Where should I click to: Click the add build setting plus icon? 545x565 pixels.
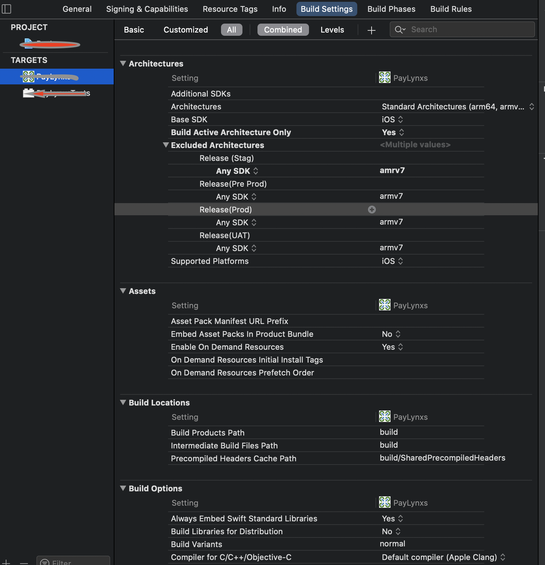click(372, 30)
